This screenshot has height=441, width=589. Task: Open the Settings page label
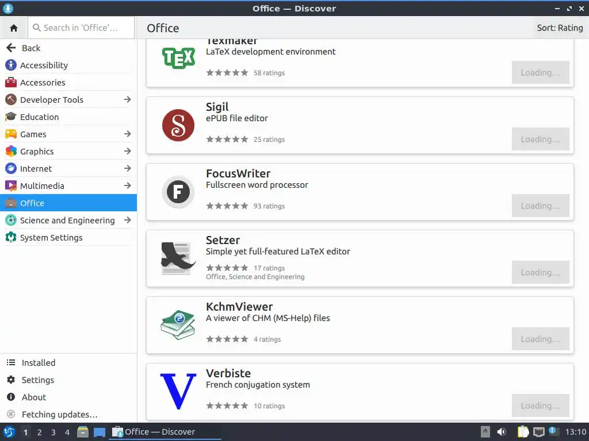click(38, 380)
